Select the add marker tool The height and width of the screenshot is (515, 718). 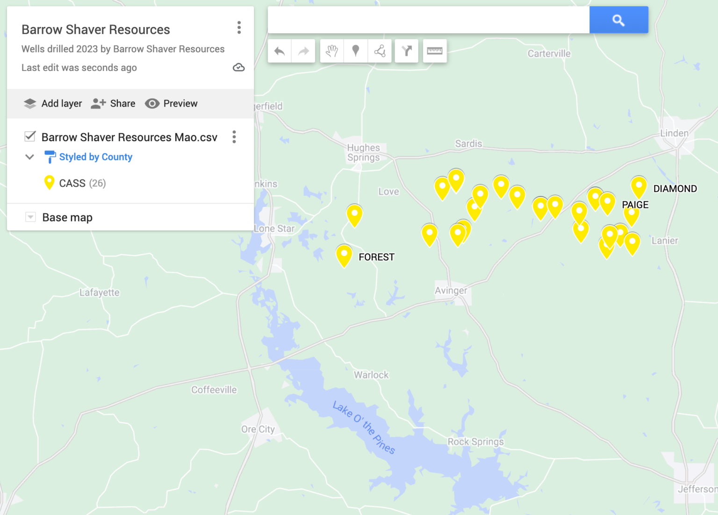tap(356, 50)
